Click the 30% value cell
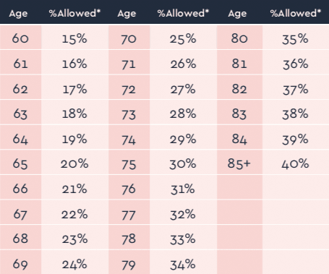Image resolution: width=329 pixels, height=274 pixels. 183,163
